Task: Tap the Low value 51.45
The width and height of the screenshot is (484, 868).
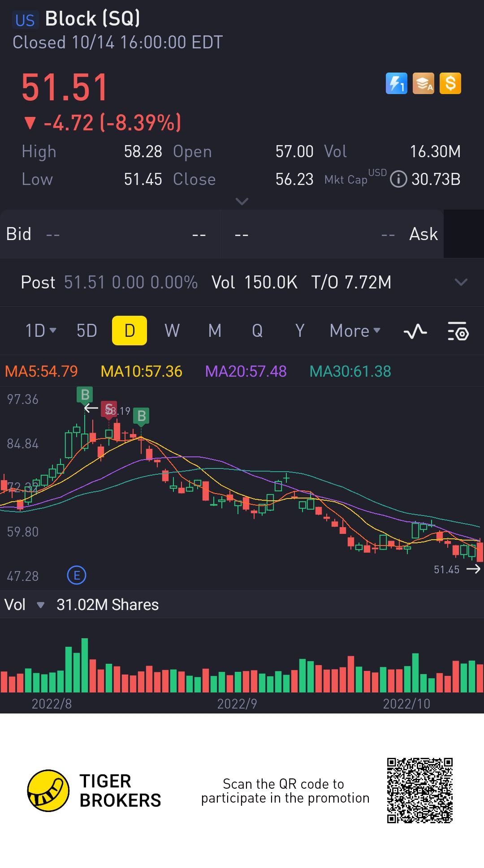Action: (143, 179)
